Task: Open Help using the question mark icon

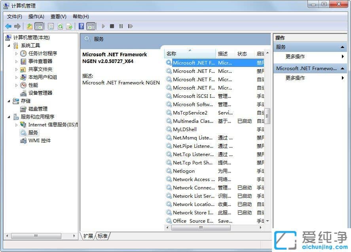Action: coord(81,26)
